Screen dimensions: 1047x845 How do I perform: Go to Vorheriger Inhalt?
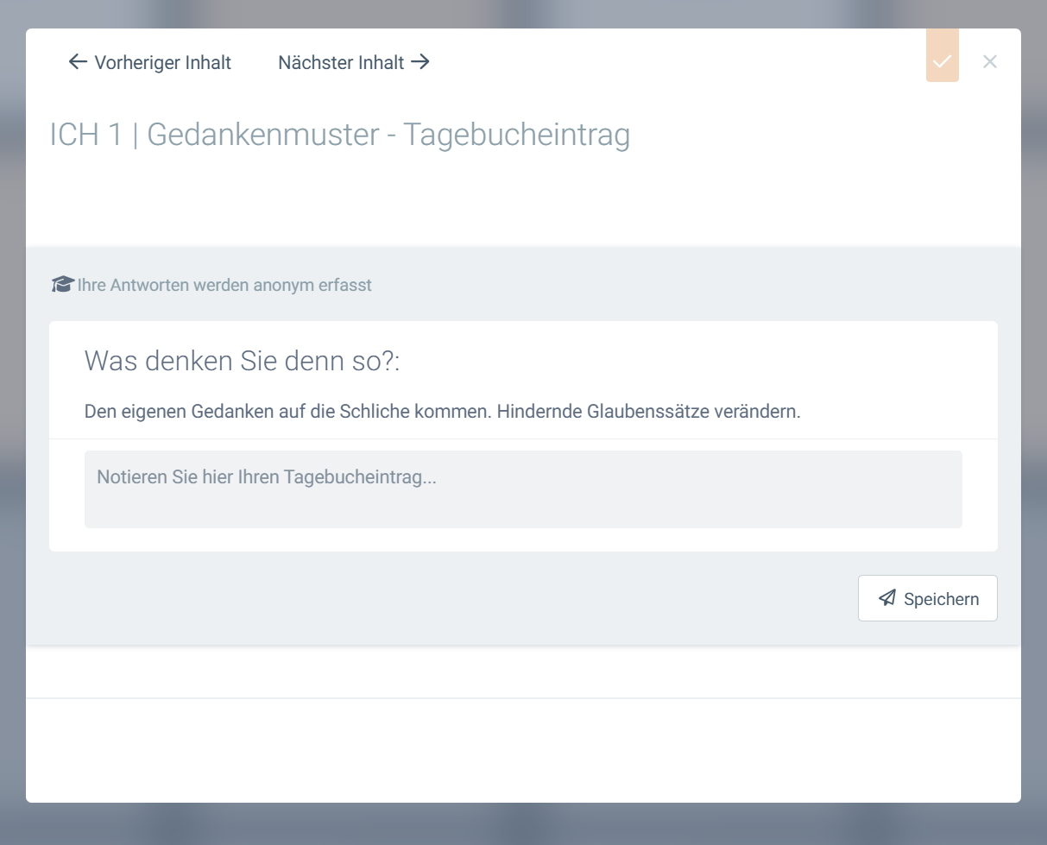pyautogui.click(x=162, y=63)
